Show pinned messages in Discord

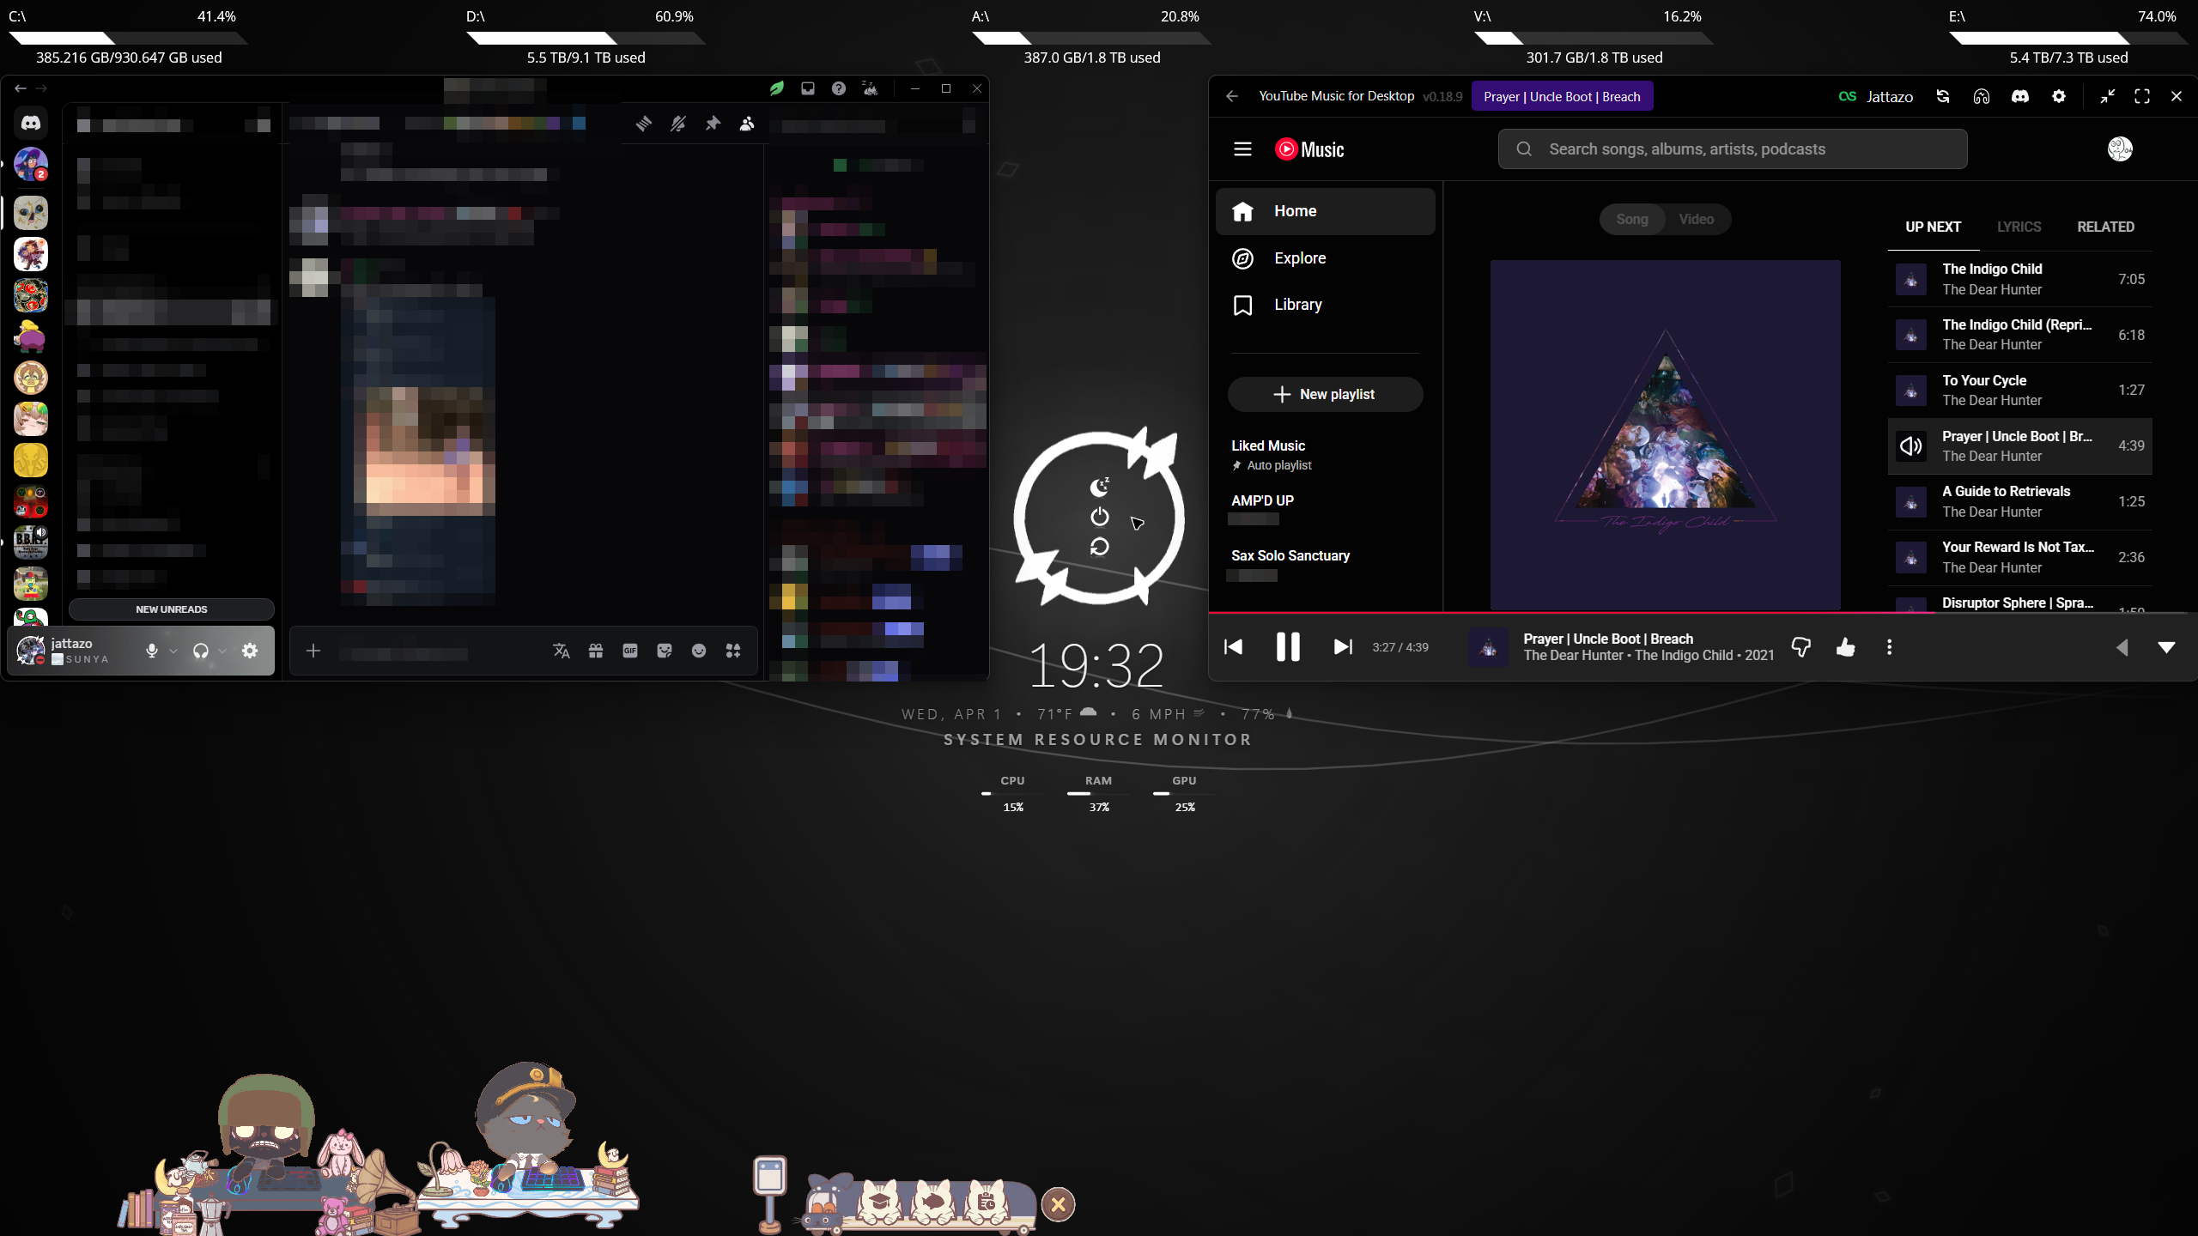(713, 124)
